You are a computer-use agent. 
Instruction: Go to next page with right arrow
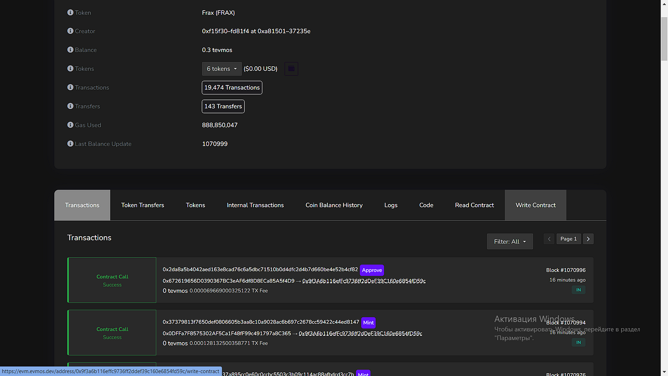588,239
